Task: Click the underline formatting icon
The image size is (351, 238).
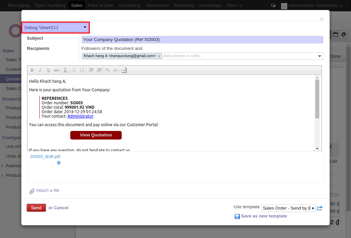Action: [48, 70]
